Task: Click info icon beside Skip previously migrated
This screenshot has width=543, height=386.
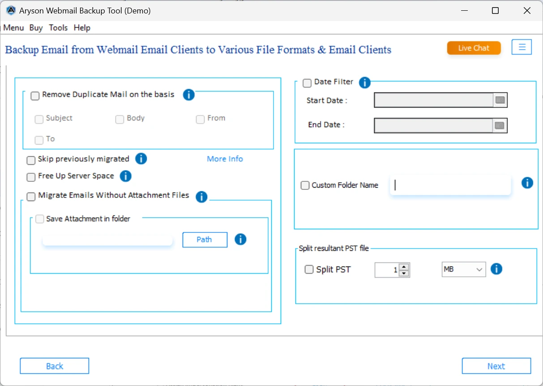Action: point(141,159)
